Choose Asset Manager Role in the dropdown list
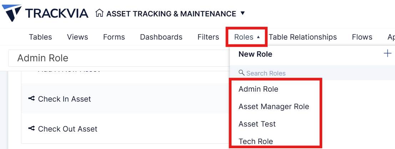This screenshot has height=149, width=395. pos(274,107)
